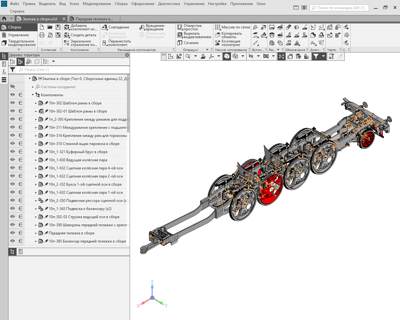Viewport: 400px width, 320px height.
Task: Hide 10п_1-321 Буферный брус в сборе
Action: coord(12,152)
